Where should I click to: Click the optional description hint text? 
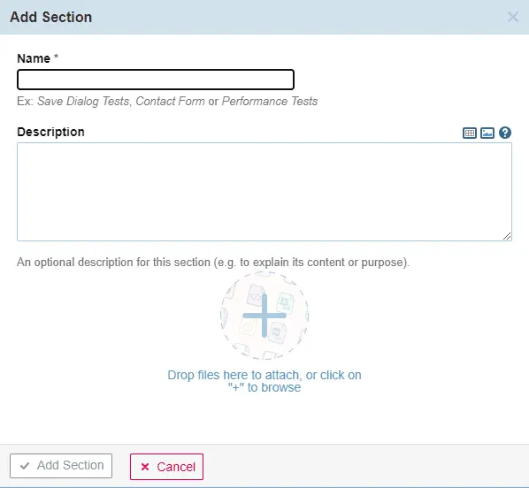click(213, 263)
